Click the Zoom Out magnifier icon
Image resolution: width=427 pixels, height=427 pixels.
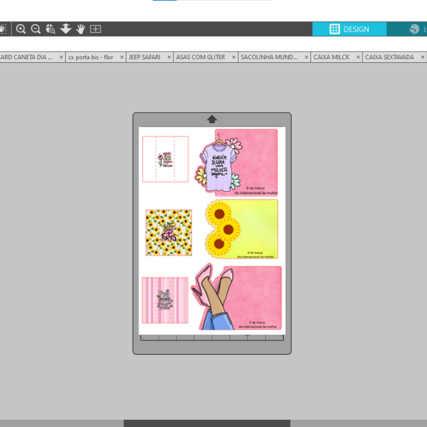pyautogui.click(x=36, y=29)
